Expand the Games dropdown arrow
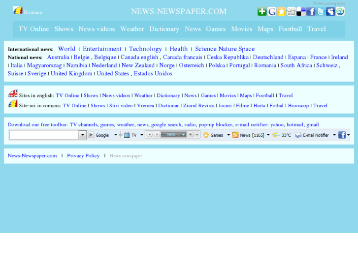 pos(228,135)
